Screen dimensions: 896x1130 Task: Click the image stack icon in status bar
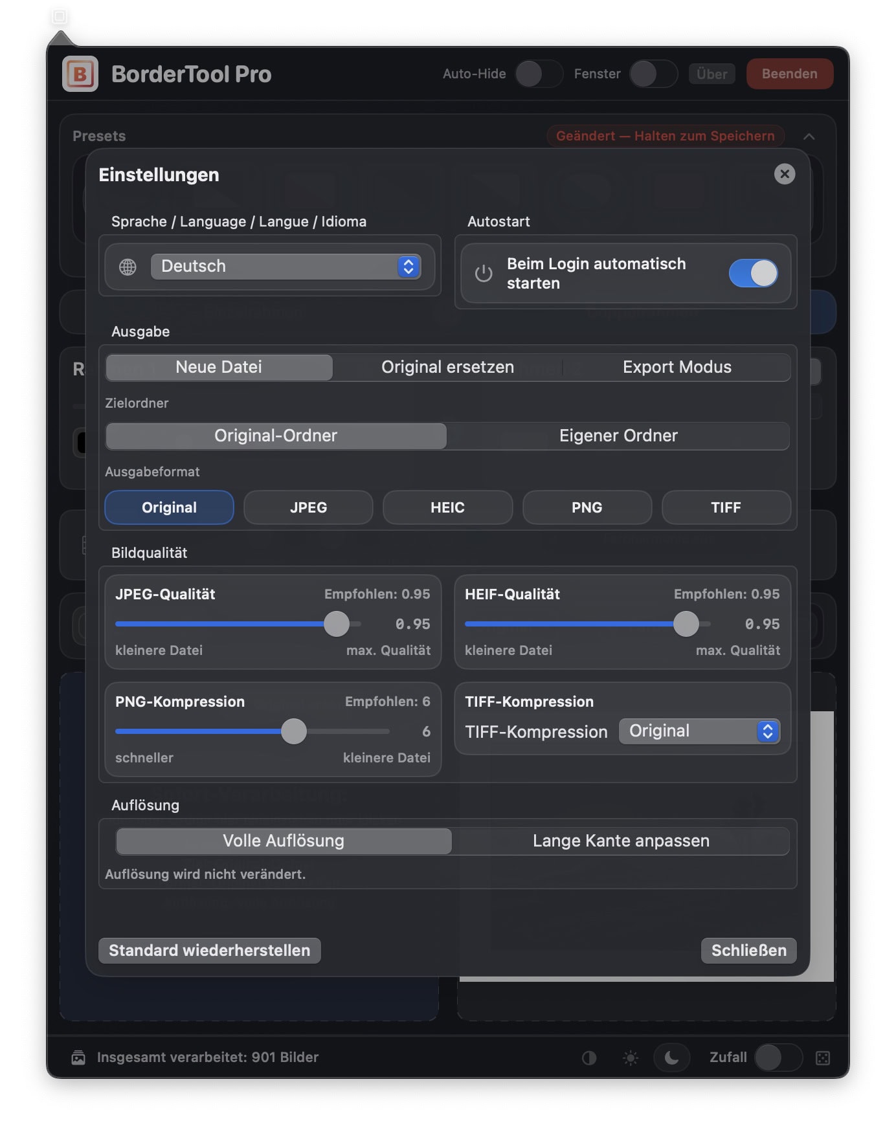coord(78,1058)
